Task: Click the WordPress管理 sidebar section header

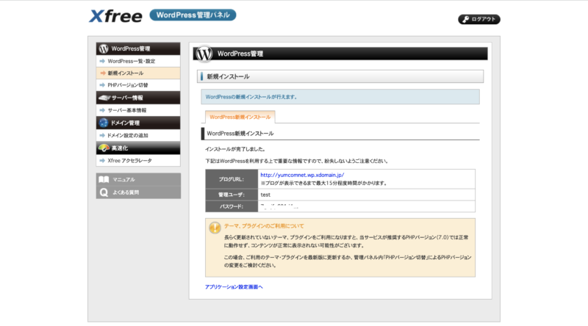Action: tap(138, 48)
